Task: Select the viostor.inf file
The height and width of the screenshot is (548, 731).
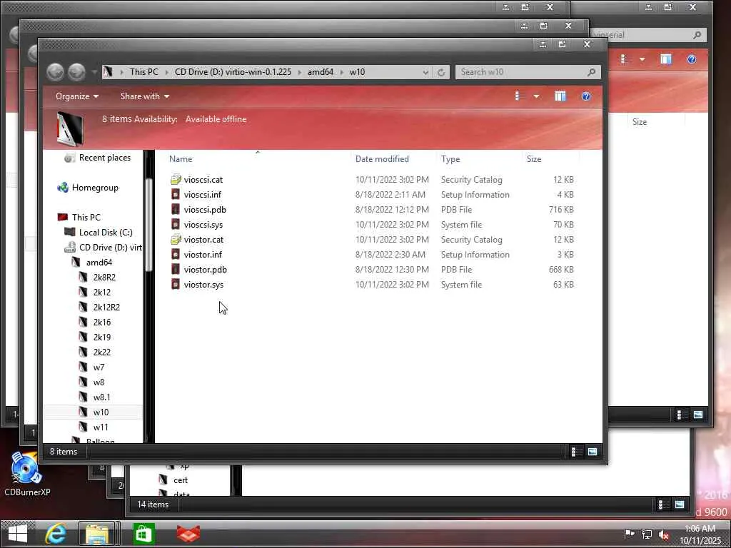Action: point(203,255)
